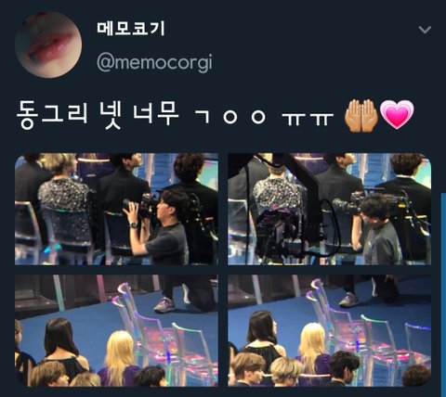
Task: Open the bottom-left photo of iridescent chairs
Action: point(116,330)
